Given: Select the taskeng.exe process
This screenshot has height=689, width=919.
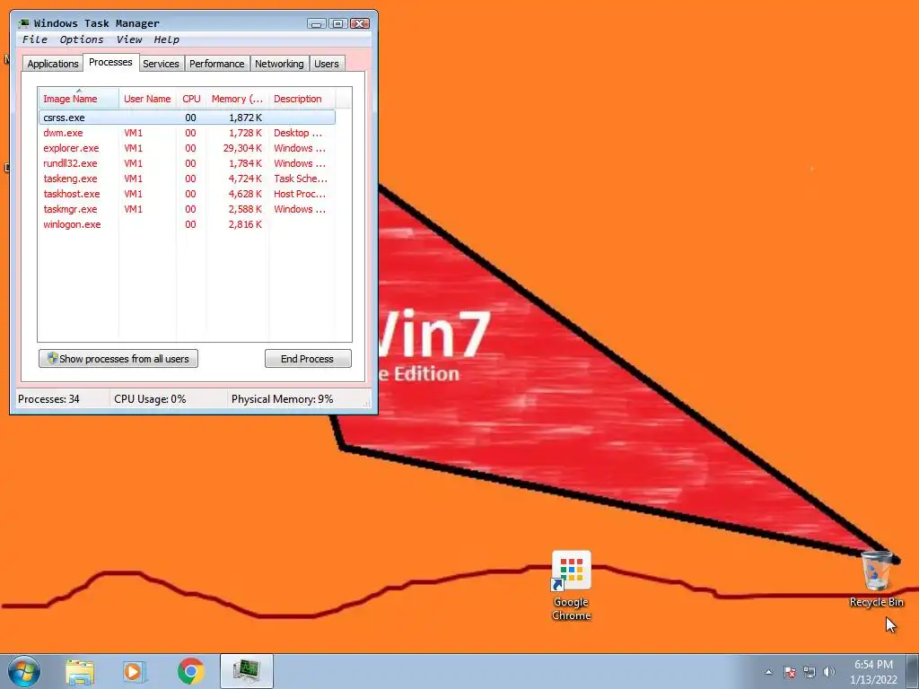Looking at the screenshot, I should (187, 179).
